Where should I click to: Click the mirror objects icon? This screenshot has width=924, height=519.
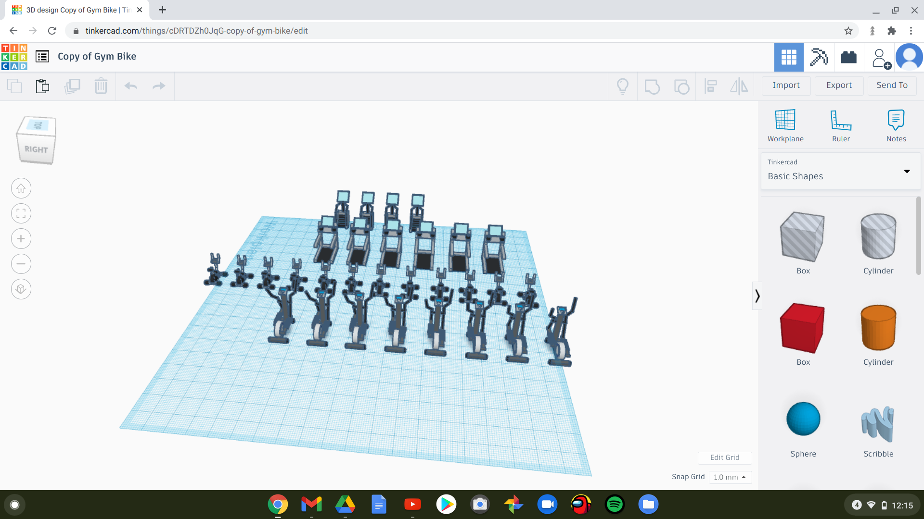(739, 85)
